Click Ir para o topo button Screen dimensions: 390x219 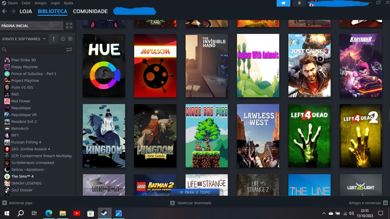click(x=195, y=192)
